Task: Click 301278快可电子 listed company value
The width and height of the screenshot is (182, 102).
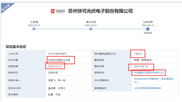Action: click(57, 54)
